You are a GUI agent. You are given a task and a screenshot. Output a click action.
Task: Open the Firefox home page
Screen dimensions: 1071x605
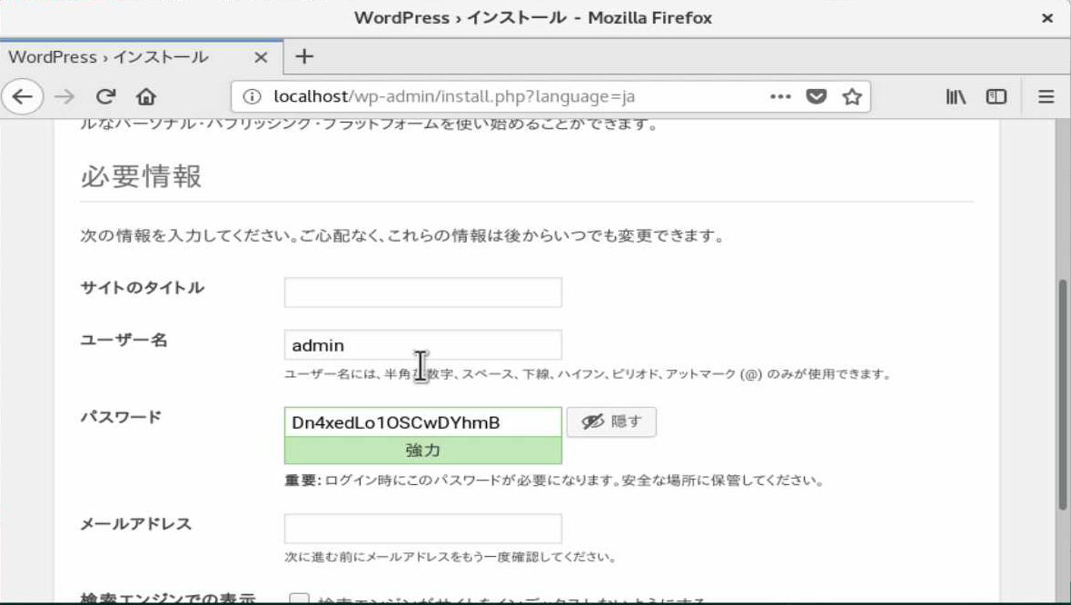click(145, 96)
